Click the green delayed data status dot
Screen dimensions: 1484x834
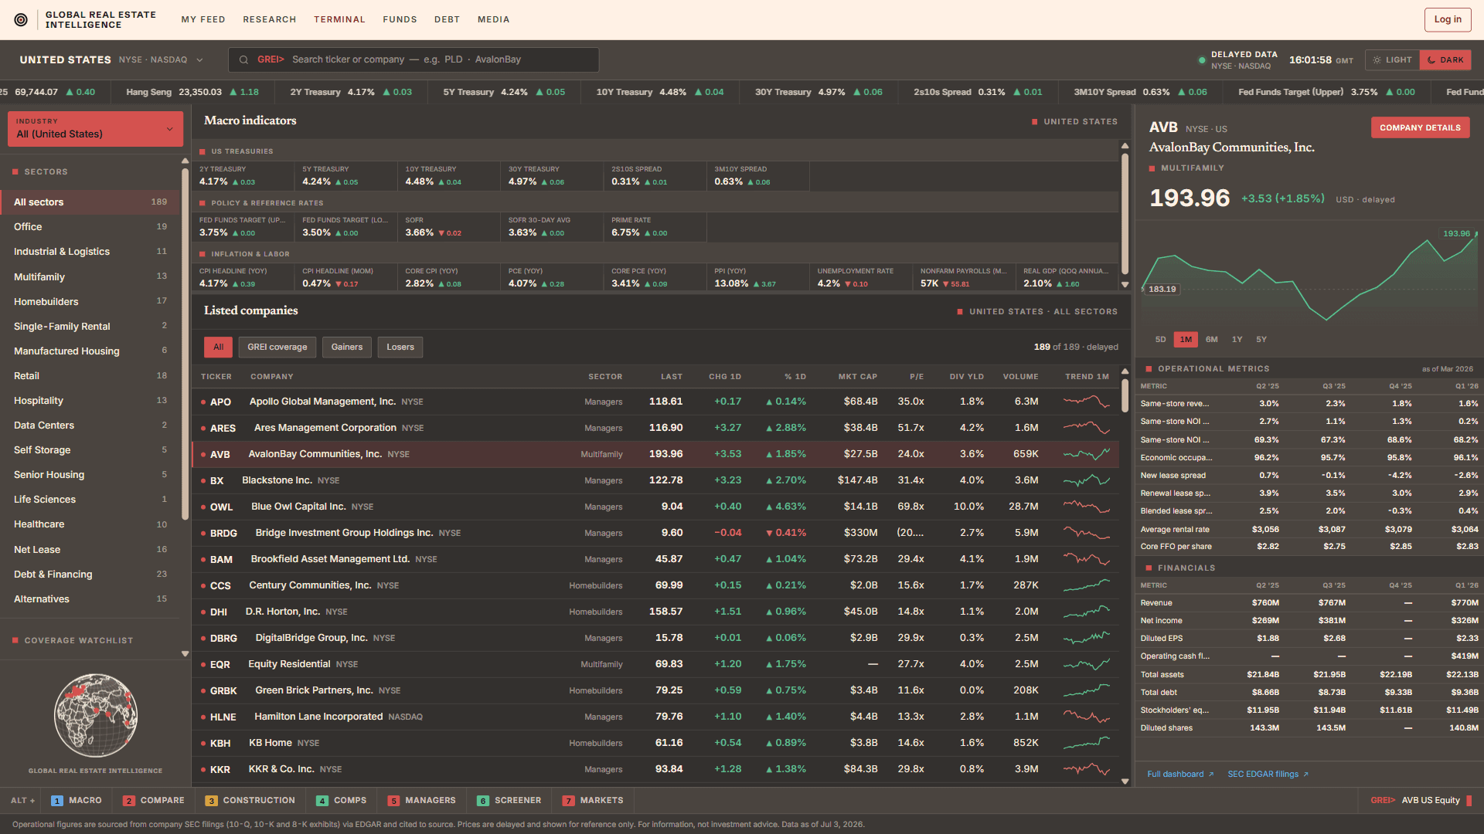pyautogui.click(x=1201, y=60)
